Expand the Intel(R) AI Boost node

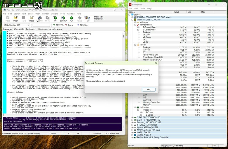[132, 135]
